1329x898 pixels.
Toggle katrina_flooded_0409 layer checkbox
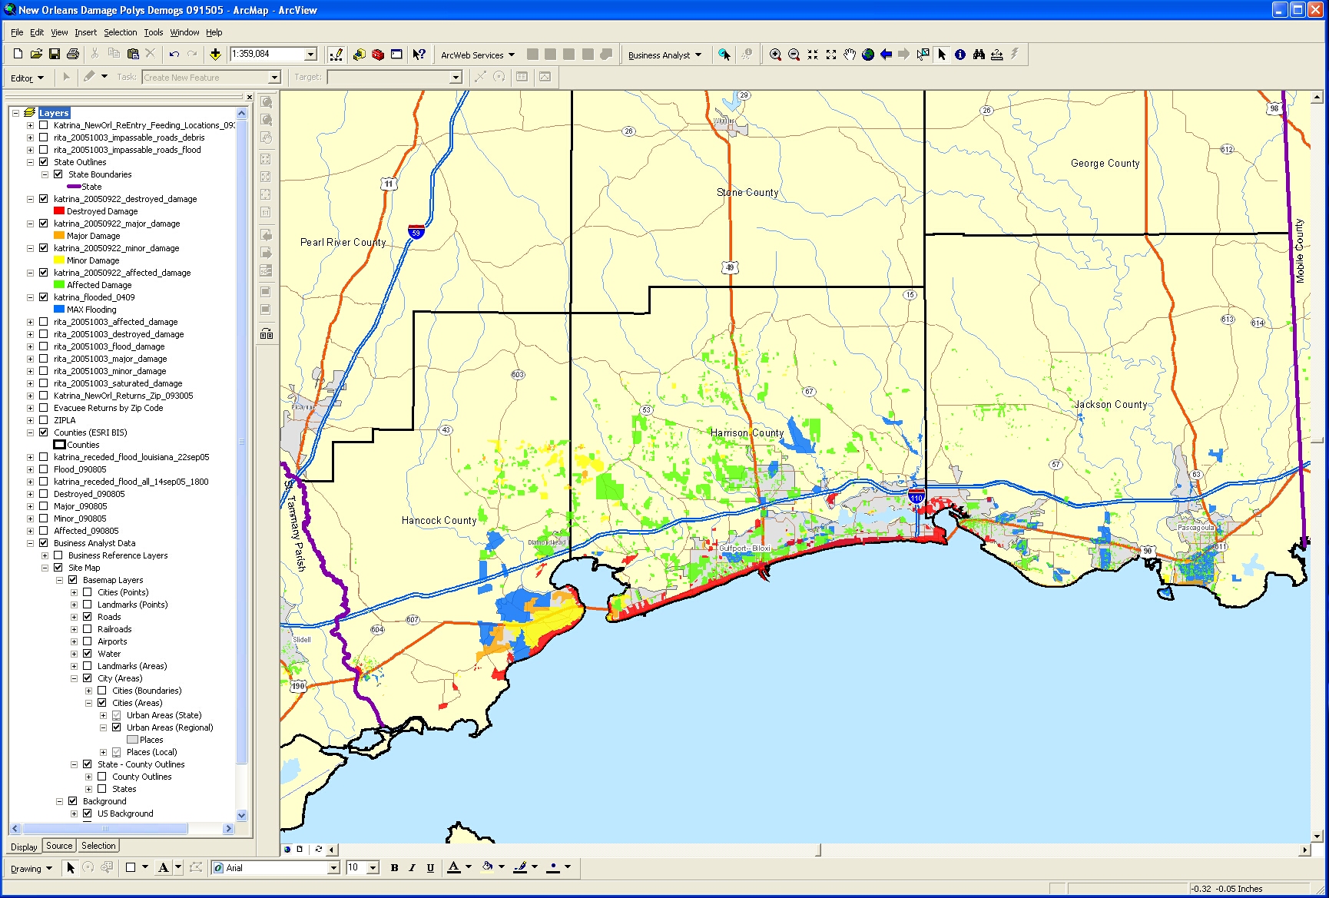44,297
